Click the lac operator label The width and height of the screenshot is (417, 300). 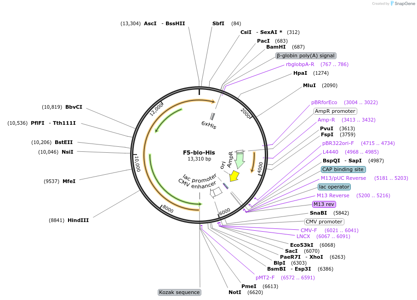334,187
